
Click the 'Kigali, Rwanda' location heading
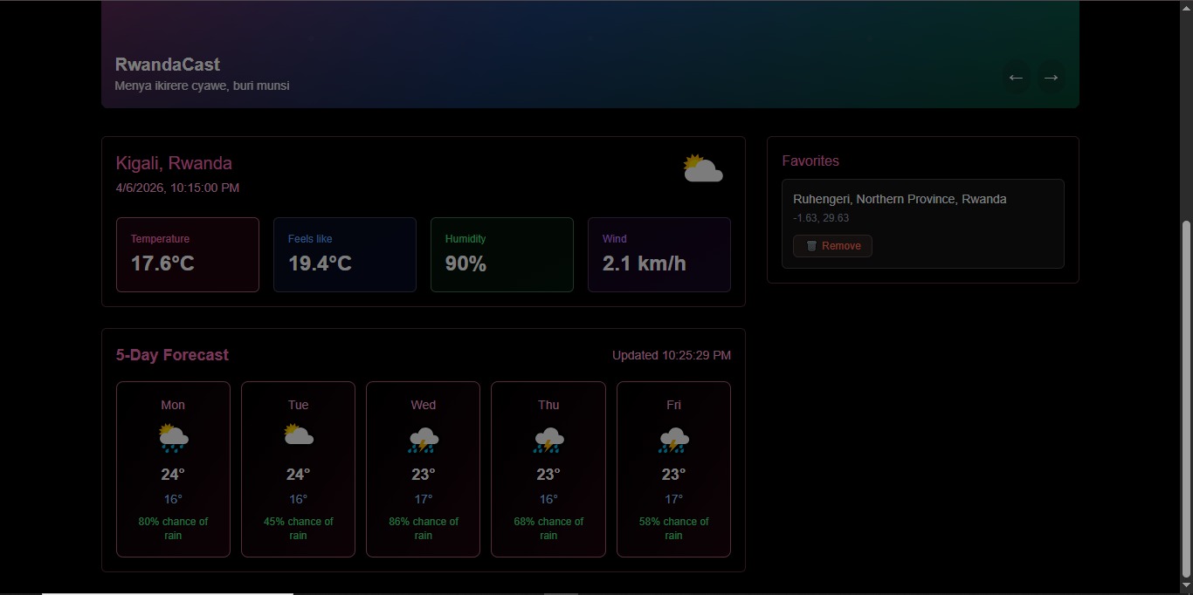[174, 163]
